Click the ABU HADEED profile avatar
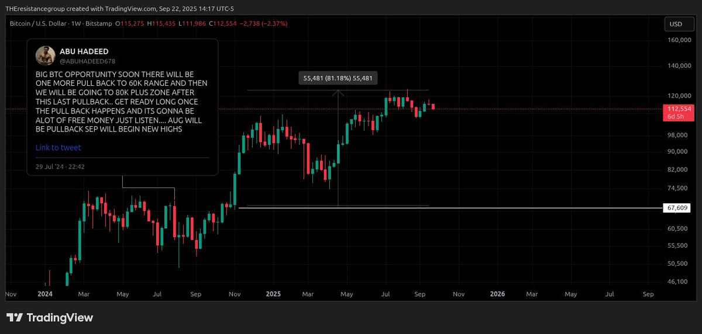 (x=45, y=55)
